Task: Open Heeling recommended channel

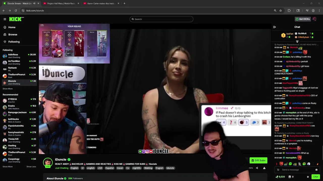Action: pos(19,147)
